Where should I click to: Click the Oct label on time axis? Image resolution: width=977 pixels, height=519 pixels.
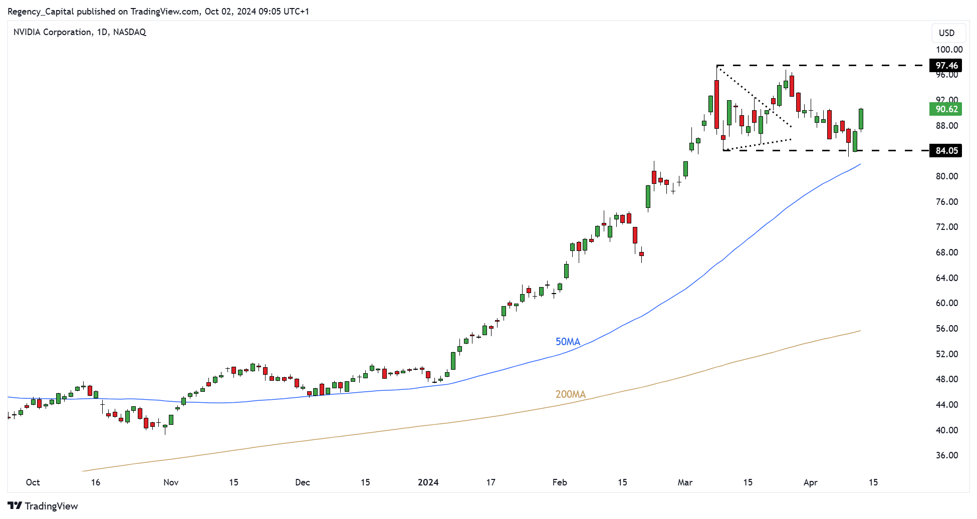33,482
